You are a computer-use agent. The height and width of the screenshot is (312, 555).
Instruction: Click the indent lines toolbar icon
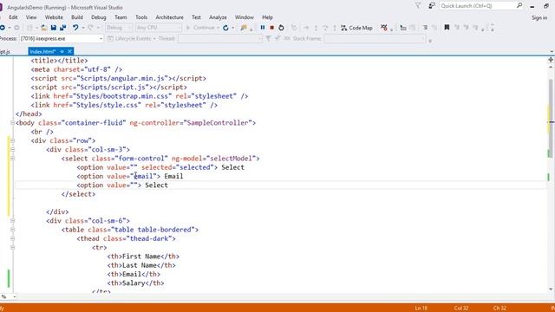point(425,28)
